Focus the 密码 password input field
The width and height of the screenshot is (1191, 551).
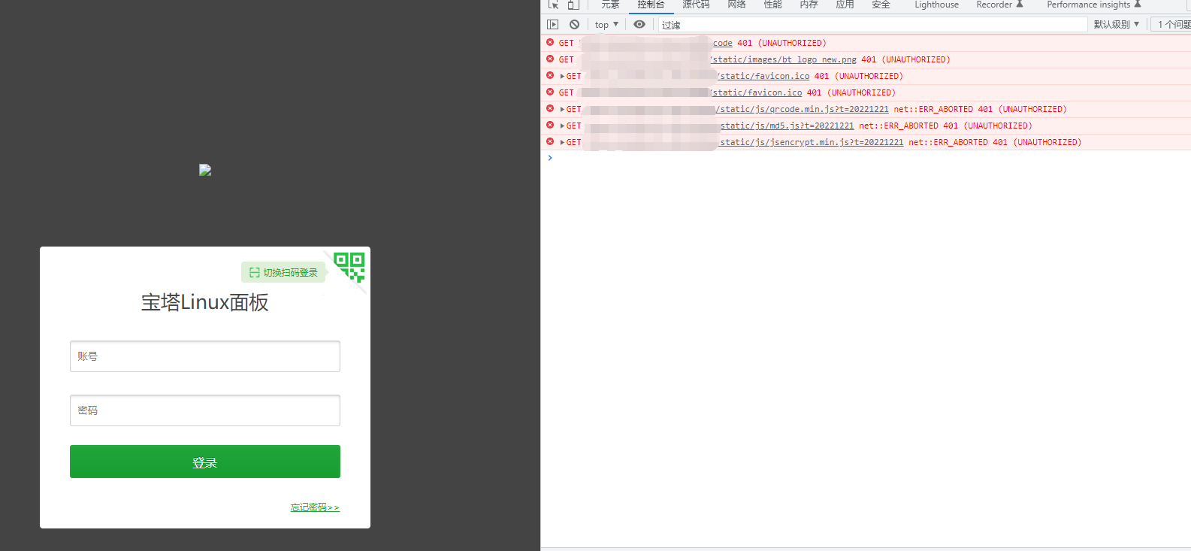point(205,410)
